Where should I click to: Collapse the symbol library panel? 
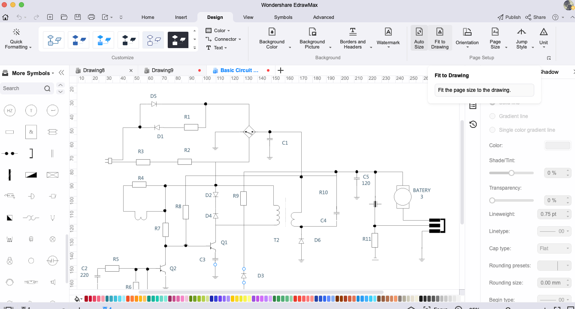point(61,73)
